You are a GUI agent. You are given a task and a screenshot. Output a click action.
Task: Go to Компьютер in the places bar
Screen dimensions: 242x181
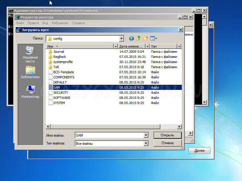tap(30, 92)
